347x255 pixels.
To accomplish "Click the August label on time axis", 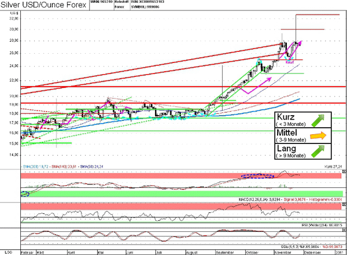I will pyautogui.click(x=194, y=252).
